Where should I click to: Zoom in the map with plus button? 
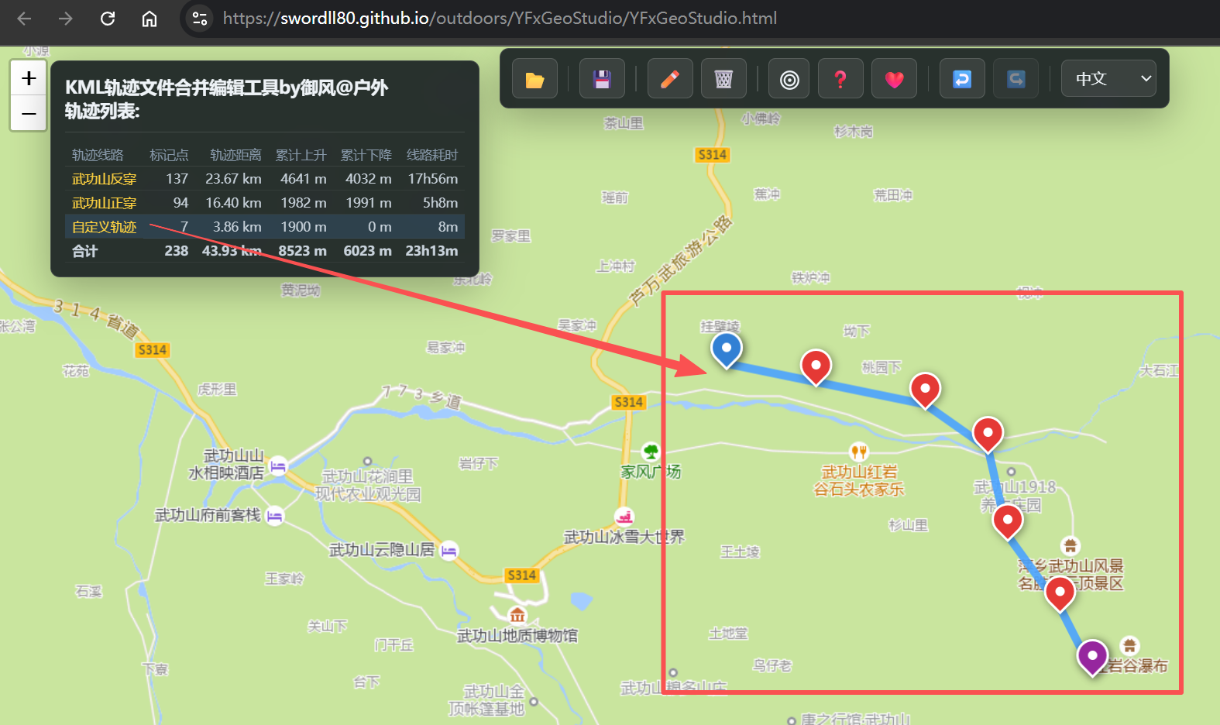coord(29,78)
